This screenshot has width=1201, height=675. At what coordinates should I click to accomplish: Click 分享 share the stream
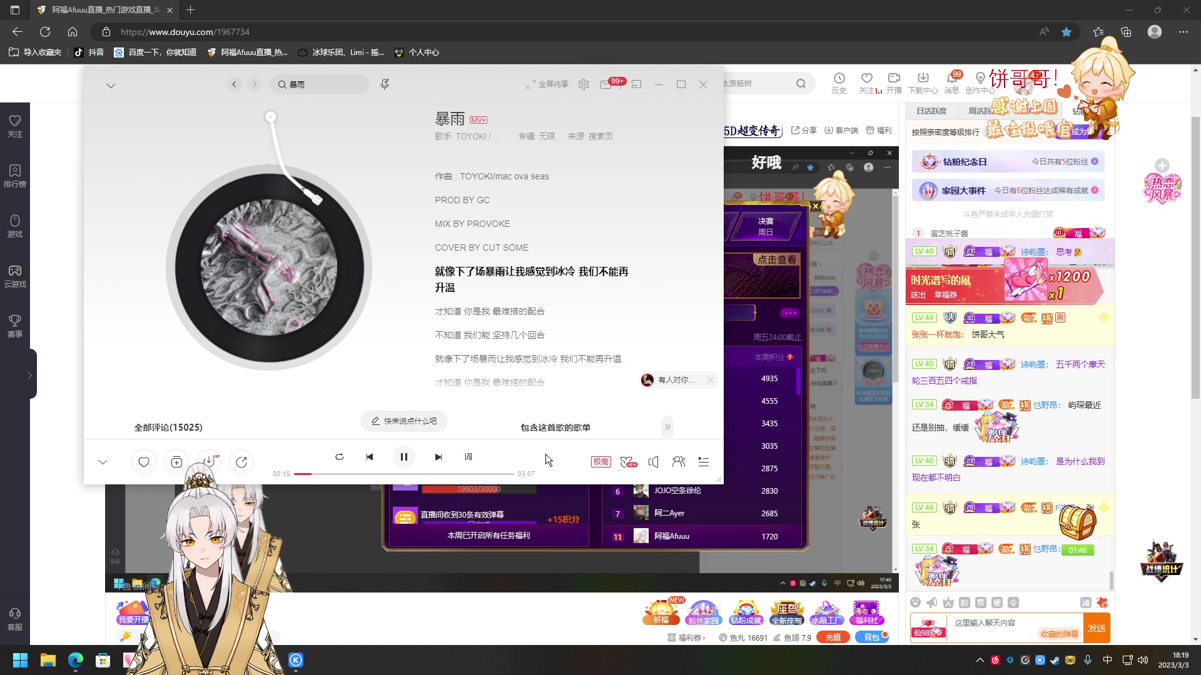(x=804, y=130)
